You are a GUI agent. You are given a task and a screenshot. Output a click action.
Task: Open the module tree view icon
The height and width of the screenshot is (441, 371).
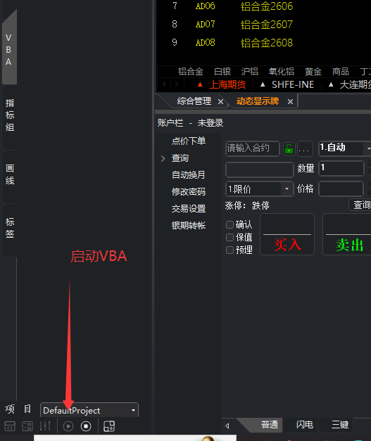coord(27,426)
